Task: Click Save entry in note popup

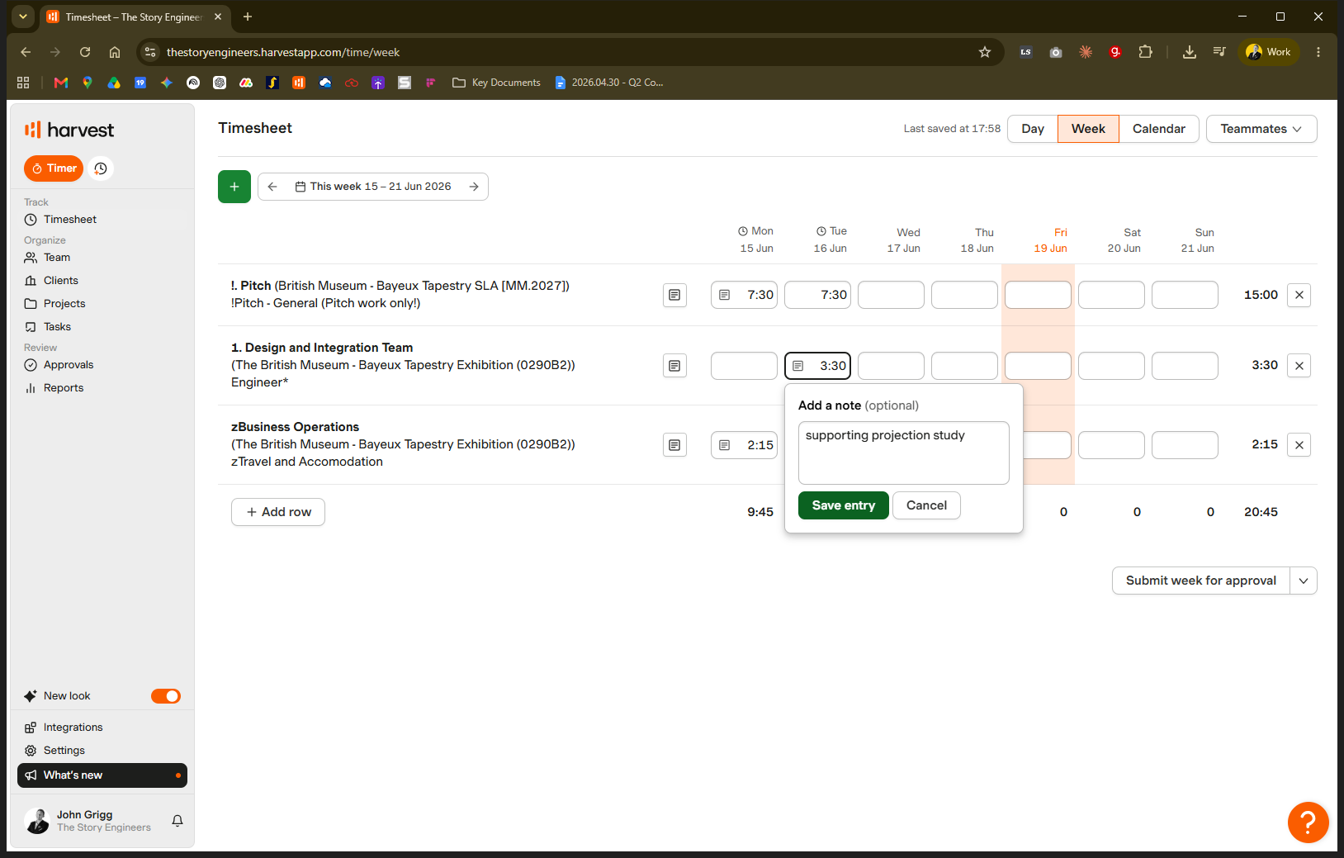Action: pyautogui.click(x=843, y=505)
